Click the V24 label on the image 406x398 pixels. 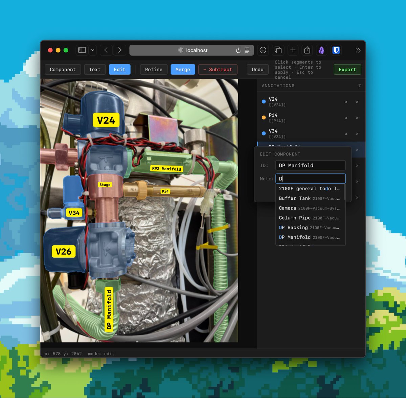(x=106, y=120)
